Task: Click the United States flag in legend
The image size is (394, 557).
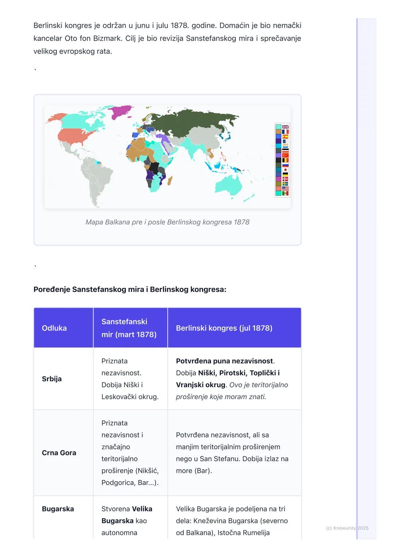Action: pyautogui.click(x=285, y=188)
